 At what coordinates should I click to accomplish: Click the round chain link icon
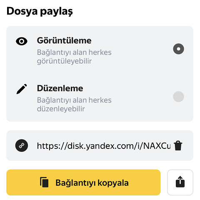pyautogui.click(x=22, y=146)
